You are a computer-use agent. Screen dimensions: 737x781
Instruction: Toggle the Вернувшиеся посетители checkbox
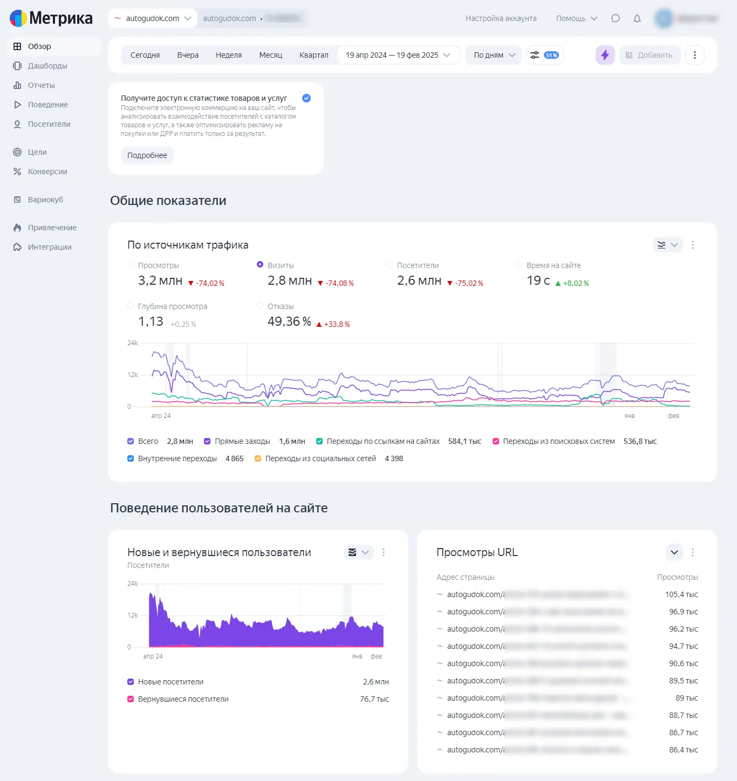(x=131, y=699)
